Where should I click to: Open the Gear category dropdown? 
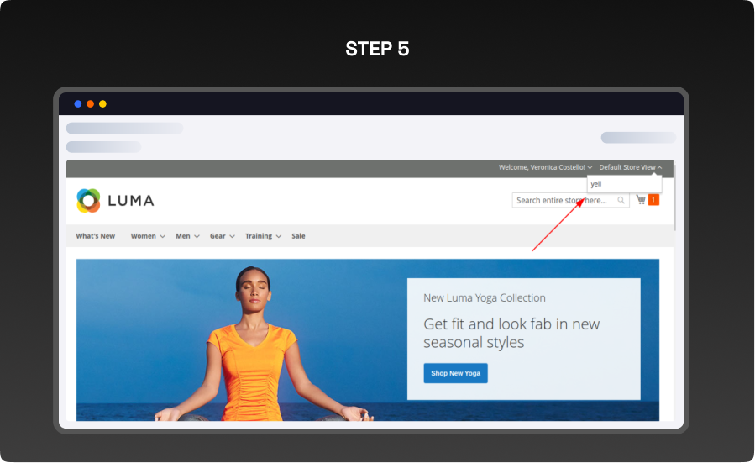[222, 236]
